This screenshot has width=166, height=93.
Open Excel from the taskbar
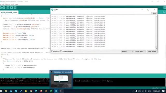[x=51, y=91]
